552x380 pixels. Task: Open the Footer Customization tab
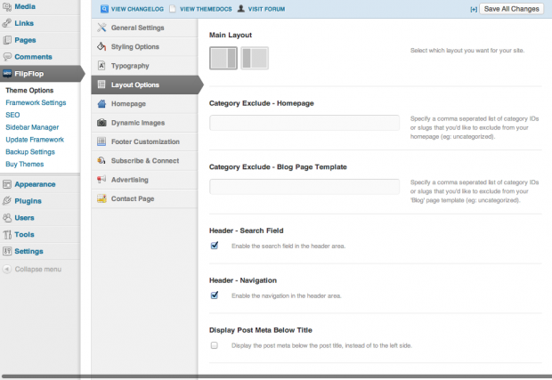pyautogui.click(x=144, y=141)
